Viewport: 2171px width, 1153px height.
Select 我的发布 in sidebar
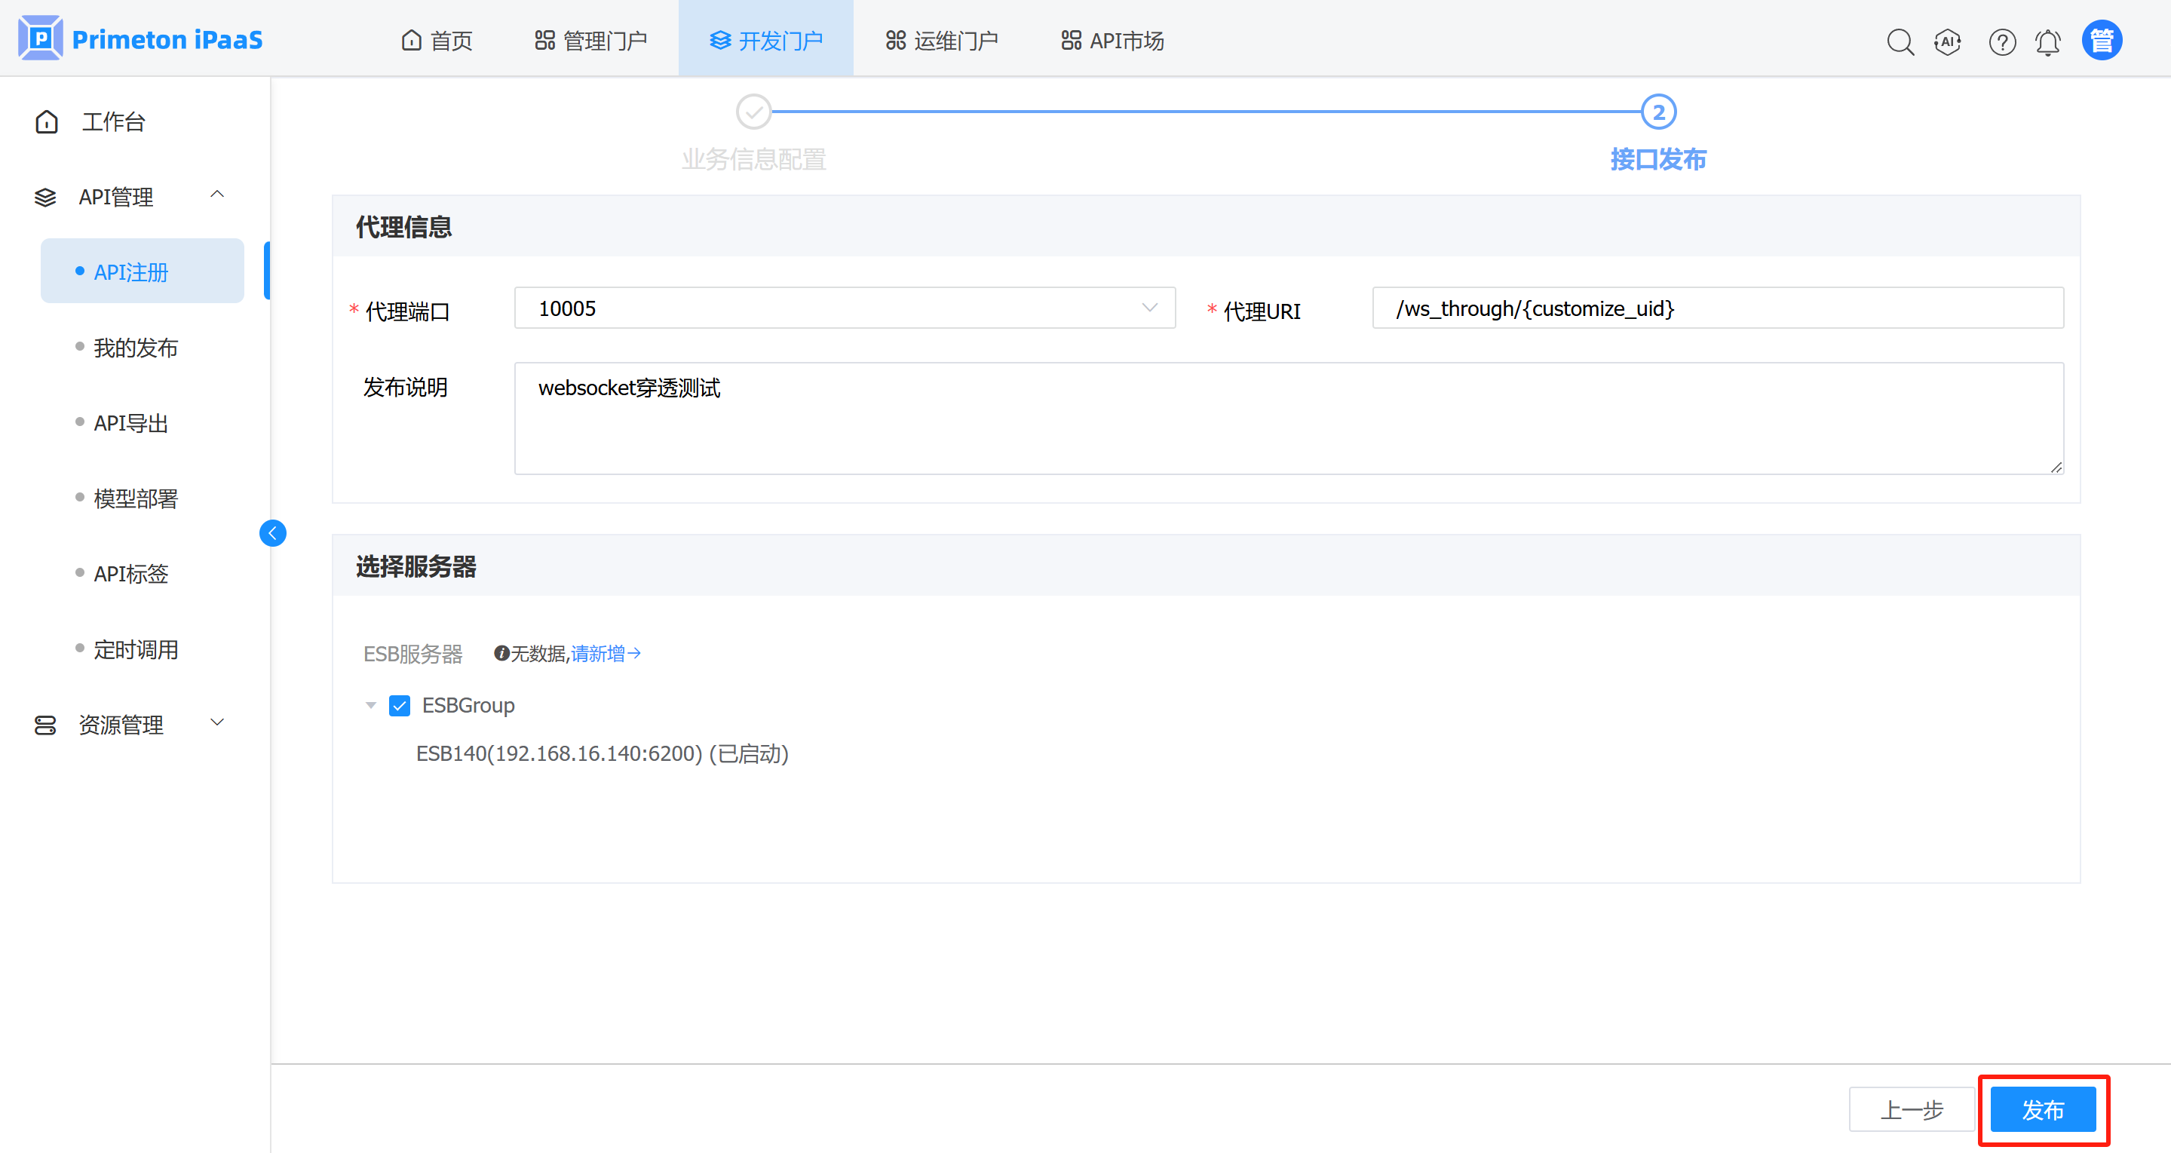pos(136,347)
